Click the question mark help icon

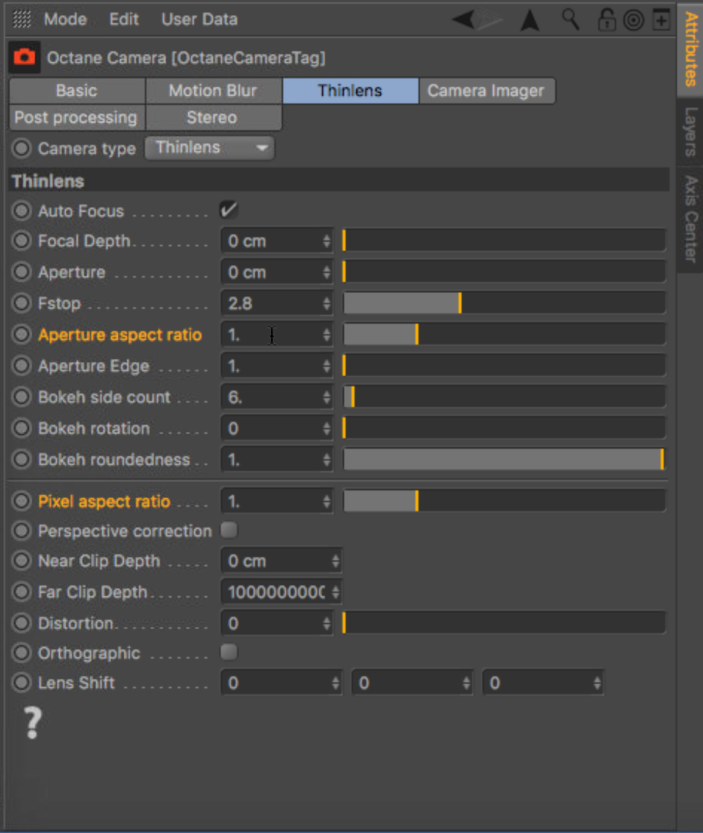pos(32,723)
